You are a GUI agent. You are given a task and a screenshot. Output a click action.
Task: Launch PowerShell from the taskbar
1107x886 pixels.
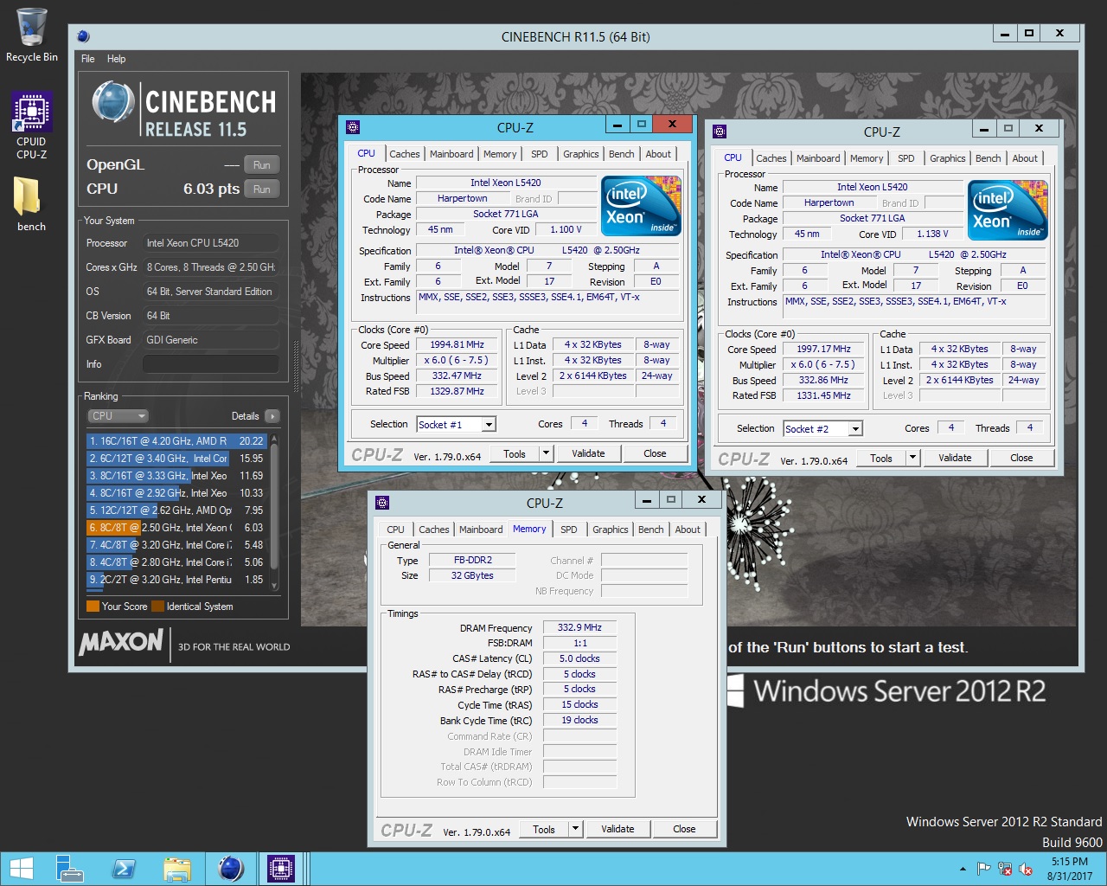point(123,869)
